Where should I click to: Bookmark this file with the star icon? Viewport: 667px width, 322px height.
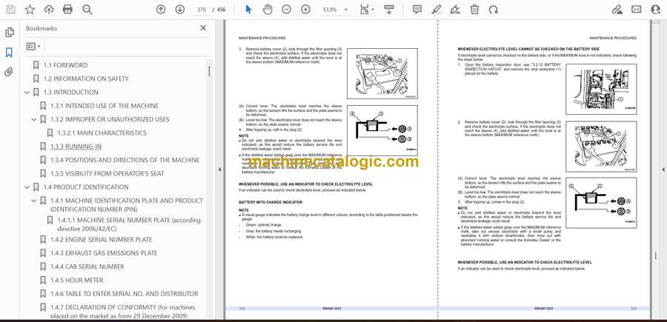(x=30, y=10)
